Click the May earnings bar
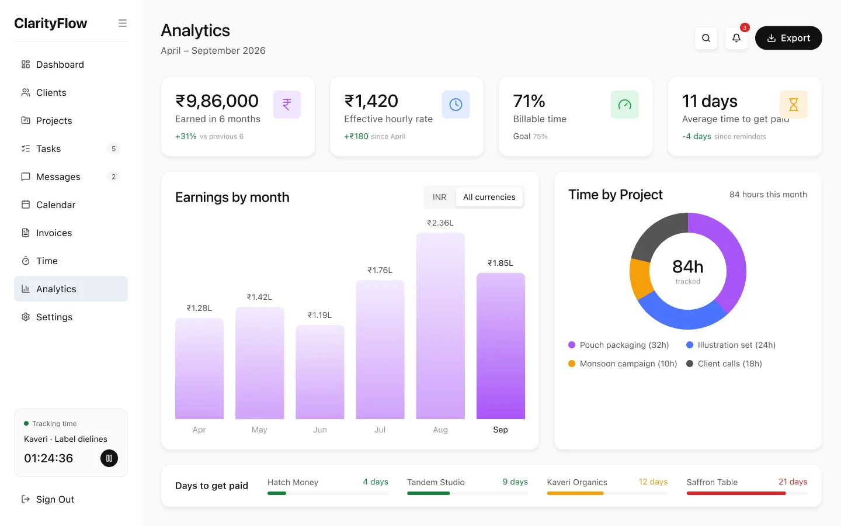The image size is (841, 526). coord(259,363)
